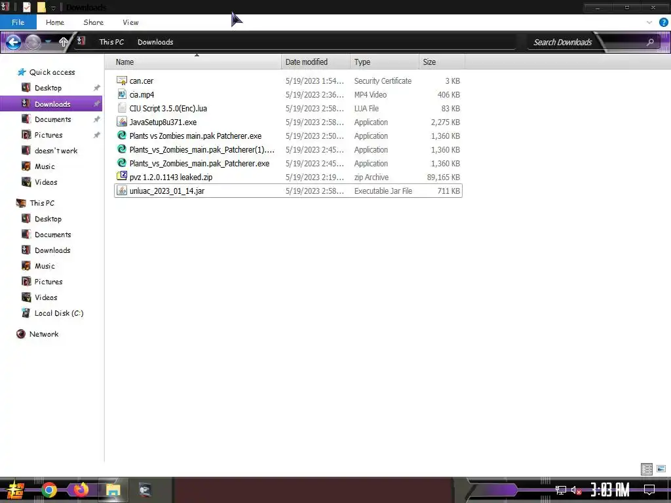The height and width of the screenshot is (503, 671).
Task: Switch to details view layout icon
Action: pos(647,469)
